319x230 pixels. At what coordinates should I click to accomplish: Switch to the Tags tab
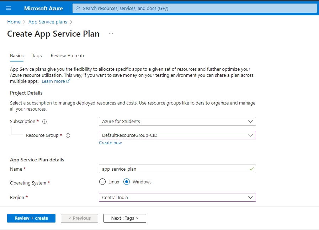pyautogui.click(x=37, y=55)
